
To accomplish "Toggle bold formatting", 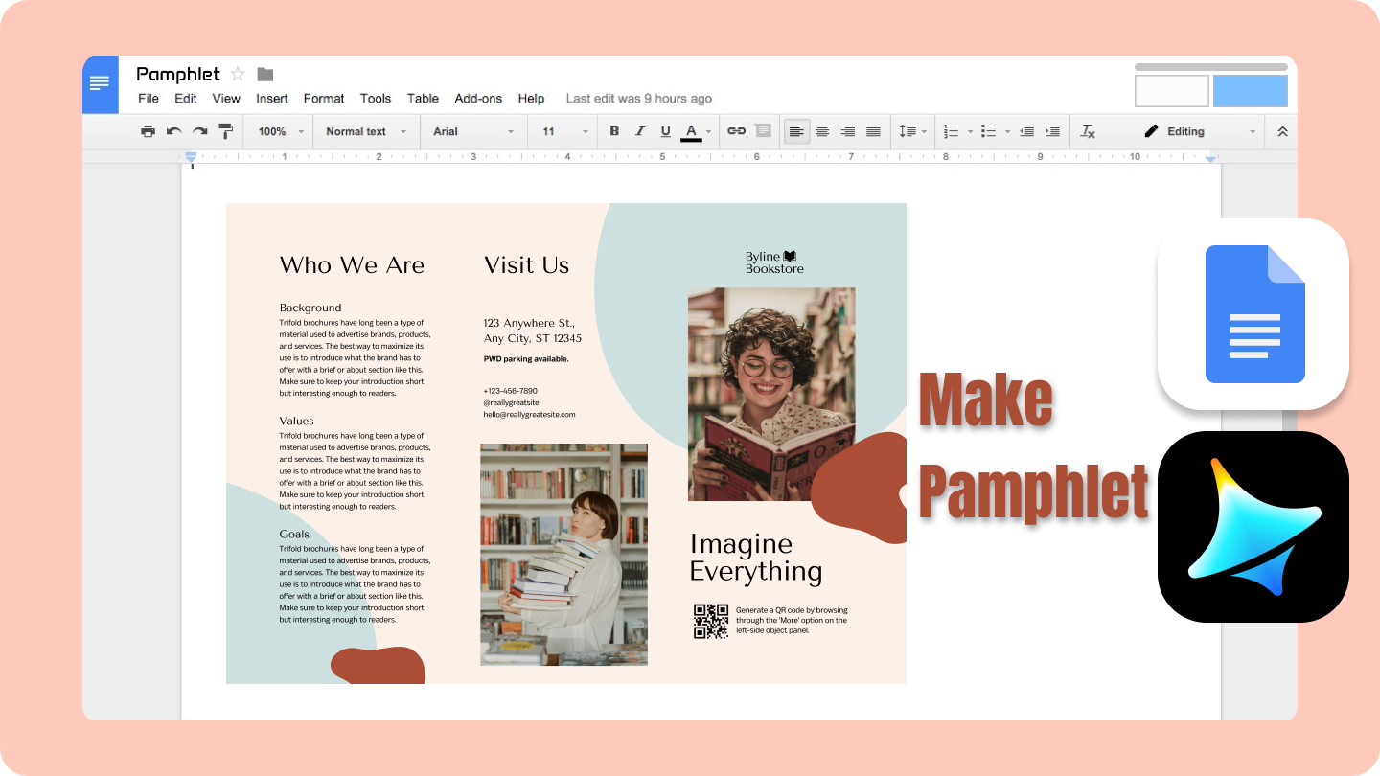I will coord(614,131).
